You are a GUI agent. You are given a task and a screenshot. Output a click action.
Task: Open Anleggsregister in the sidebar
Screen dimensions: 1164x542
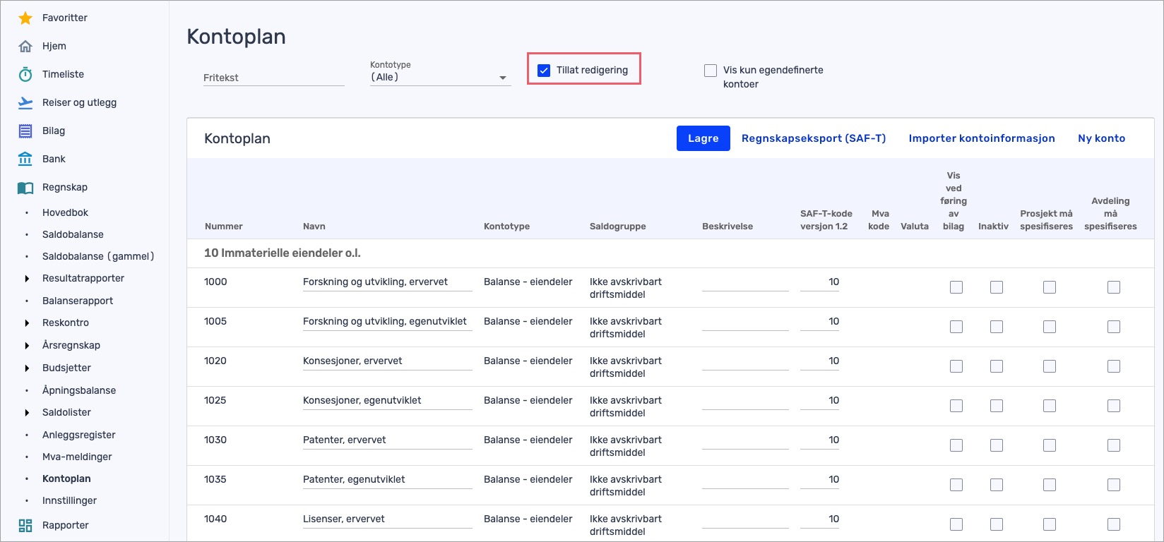78,435
